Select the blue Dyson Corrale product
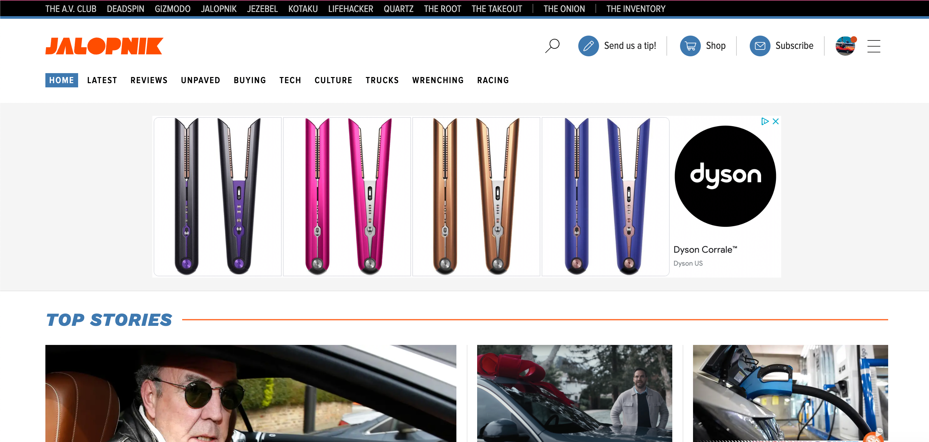 coord(605,196)
